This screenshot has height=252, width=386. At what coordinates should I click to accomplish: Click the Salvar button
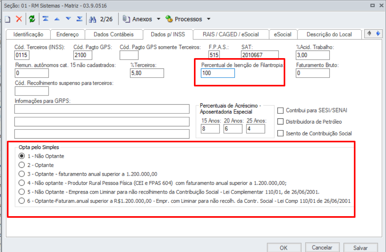[x=360, y=248]
